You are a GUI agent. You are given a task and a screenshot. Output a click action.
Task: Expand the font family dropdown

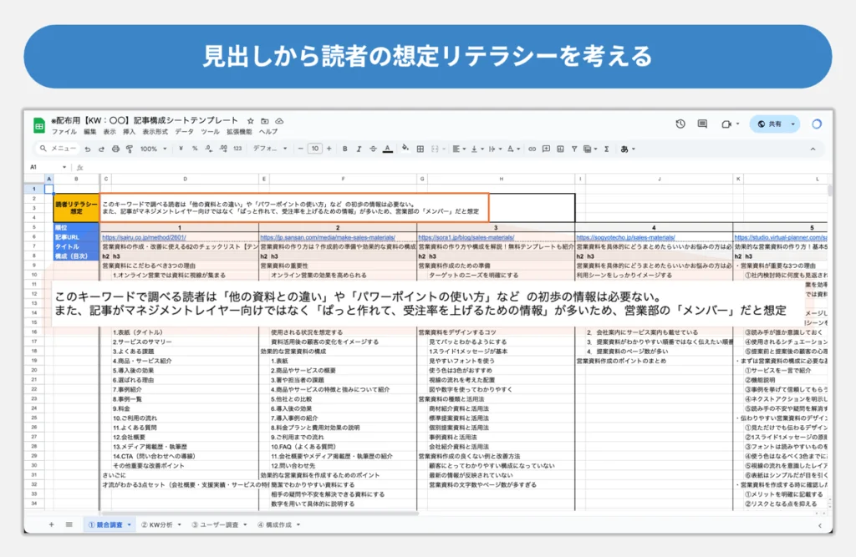(267, 149)
